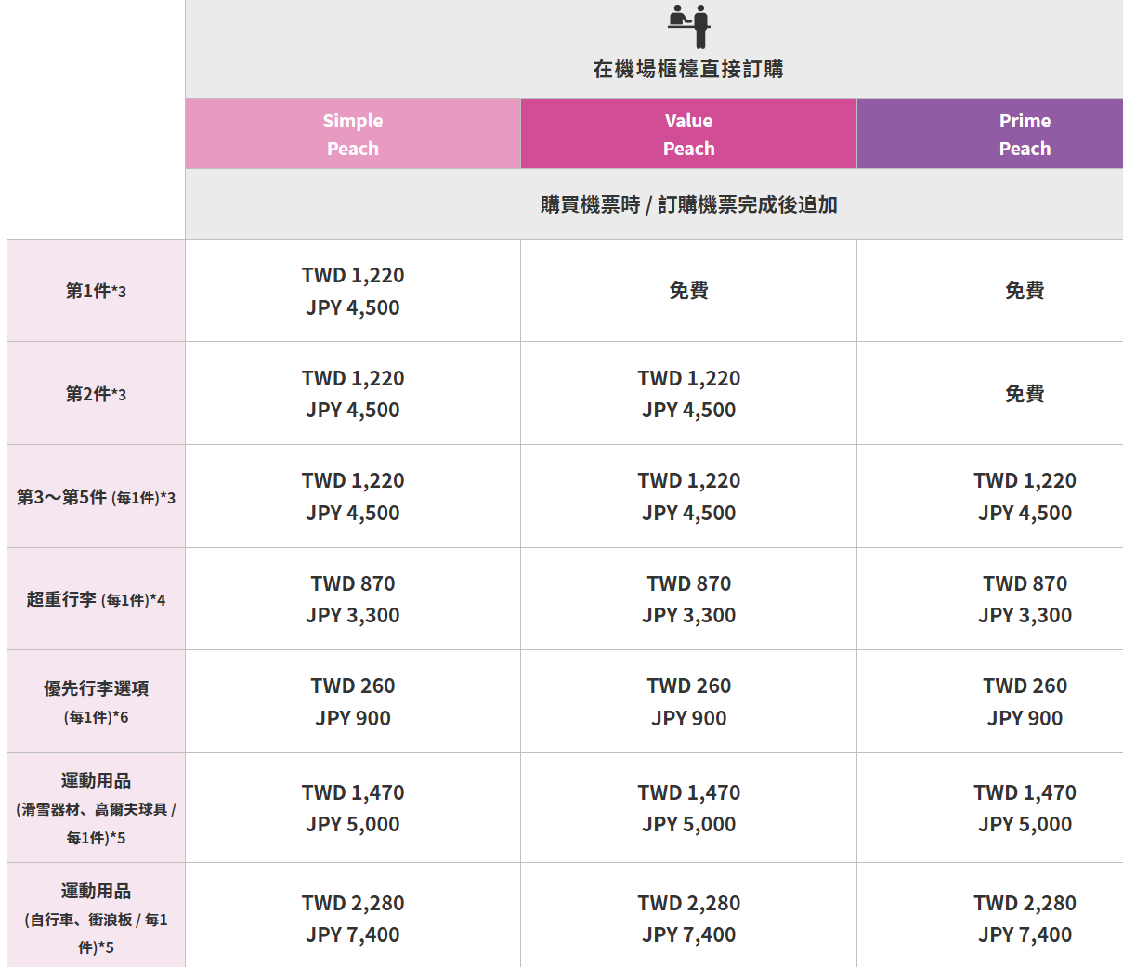This screenshot has width=1123, height=967.
Task: Click Simple Peach first-piece TWD 1,220 price
Action: tap(353, 276)
